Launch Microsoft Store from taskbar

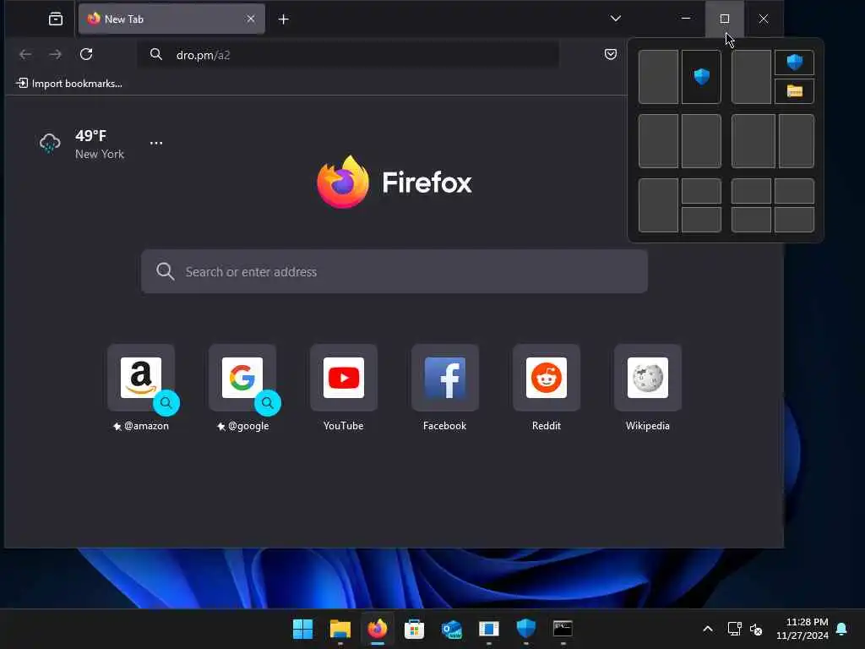pos(414,629)
